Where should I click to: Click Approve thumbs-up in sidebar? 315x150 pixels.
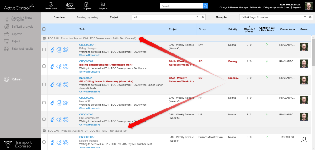coord(13,34)
